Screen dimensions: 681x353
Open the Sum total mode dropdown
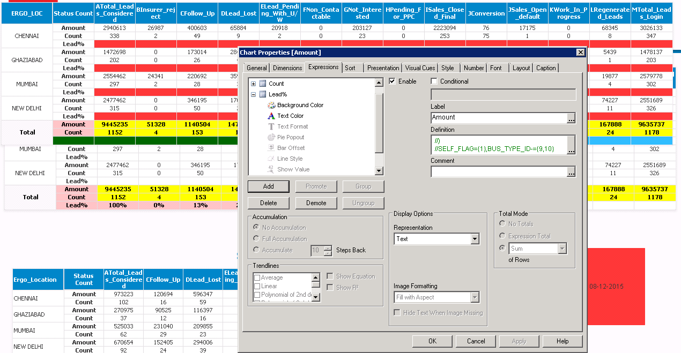562,249
